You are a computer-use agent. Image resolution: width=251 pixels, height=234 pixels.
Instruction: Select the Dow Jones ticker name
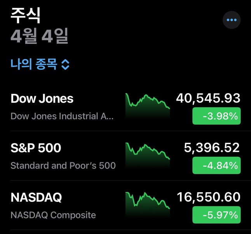click(x=42, y=98)
